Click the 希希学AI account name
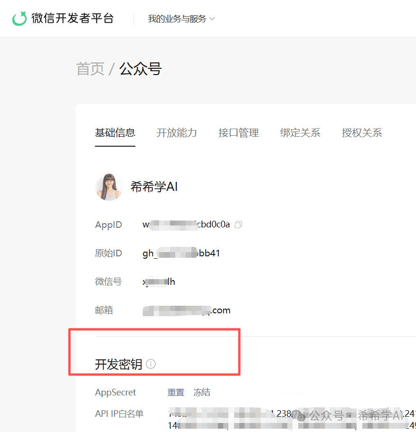416x432 pixels. 154,187
